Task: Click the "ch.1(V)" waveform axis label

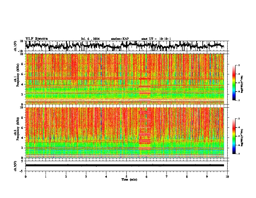Action: click(16, 46)
